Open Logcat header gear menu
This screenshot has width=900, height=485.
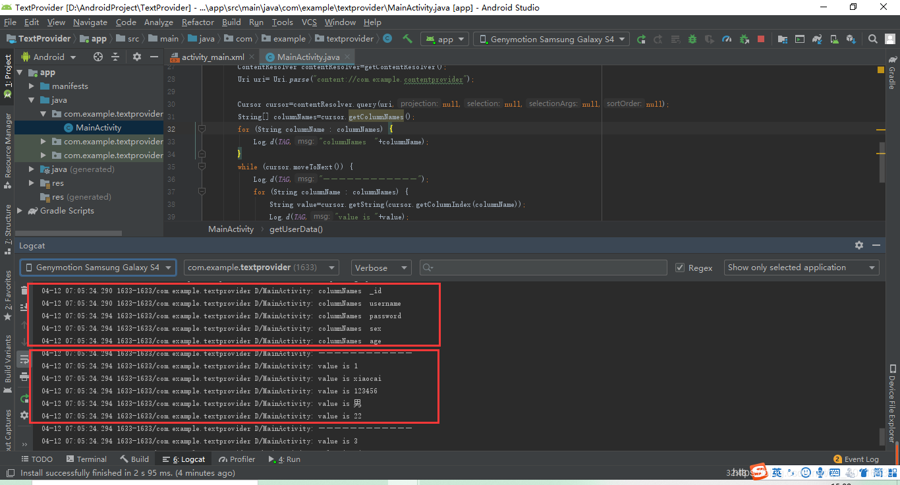tap(859, 245)
